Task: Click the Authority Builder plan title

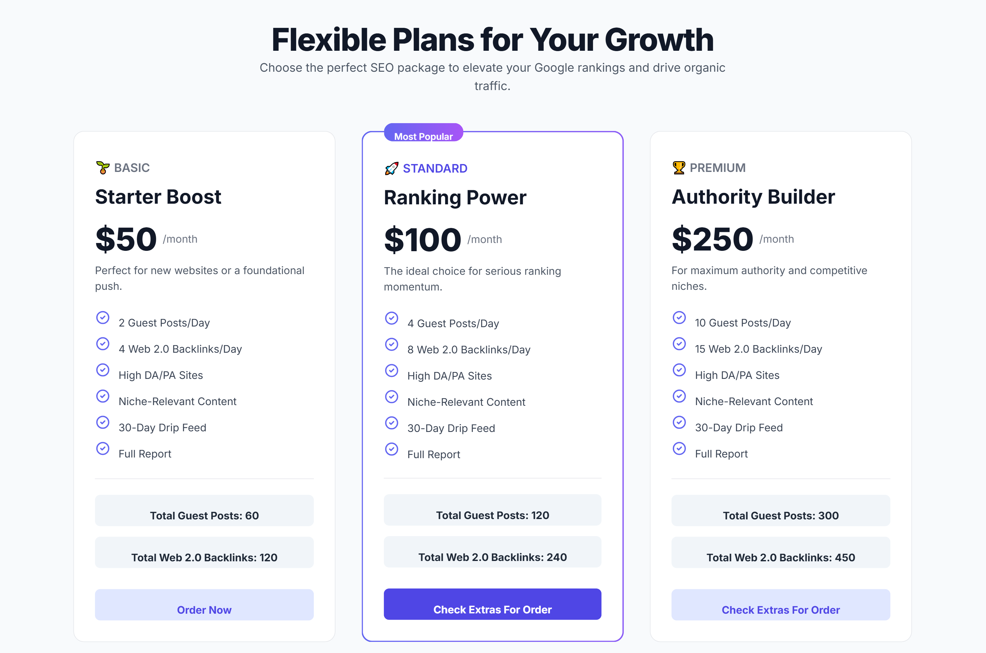Action: (753, 196)
